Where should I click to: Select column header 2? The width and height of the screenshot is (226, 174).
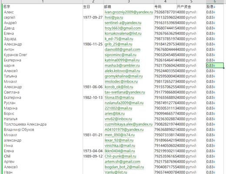[x=93, y=2]
